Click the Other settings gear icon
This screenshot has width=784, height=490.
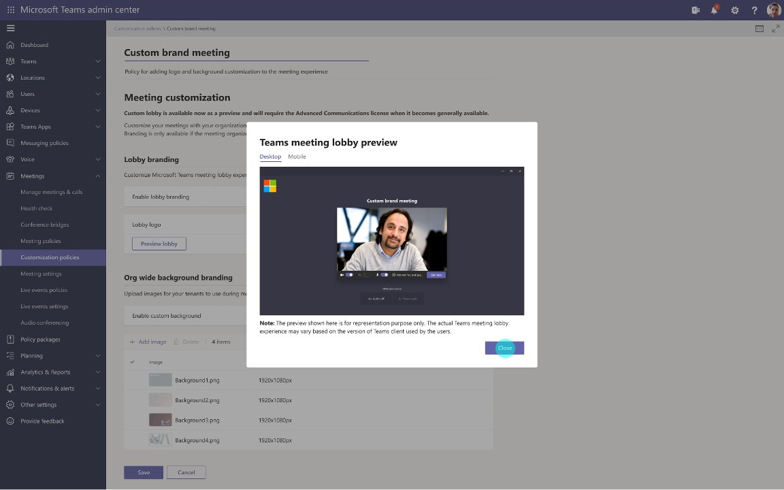click(10, 405)
